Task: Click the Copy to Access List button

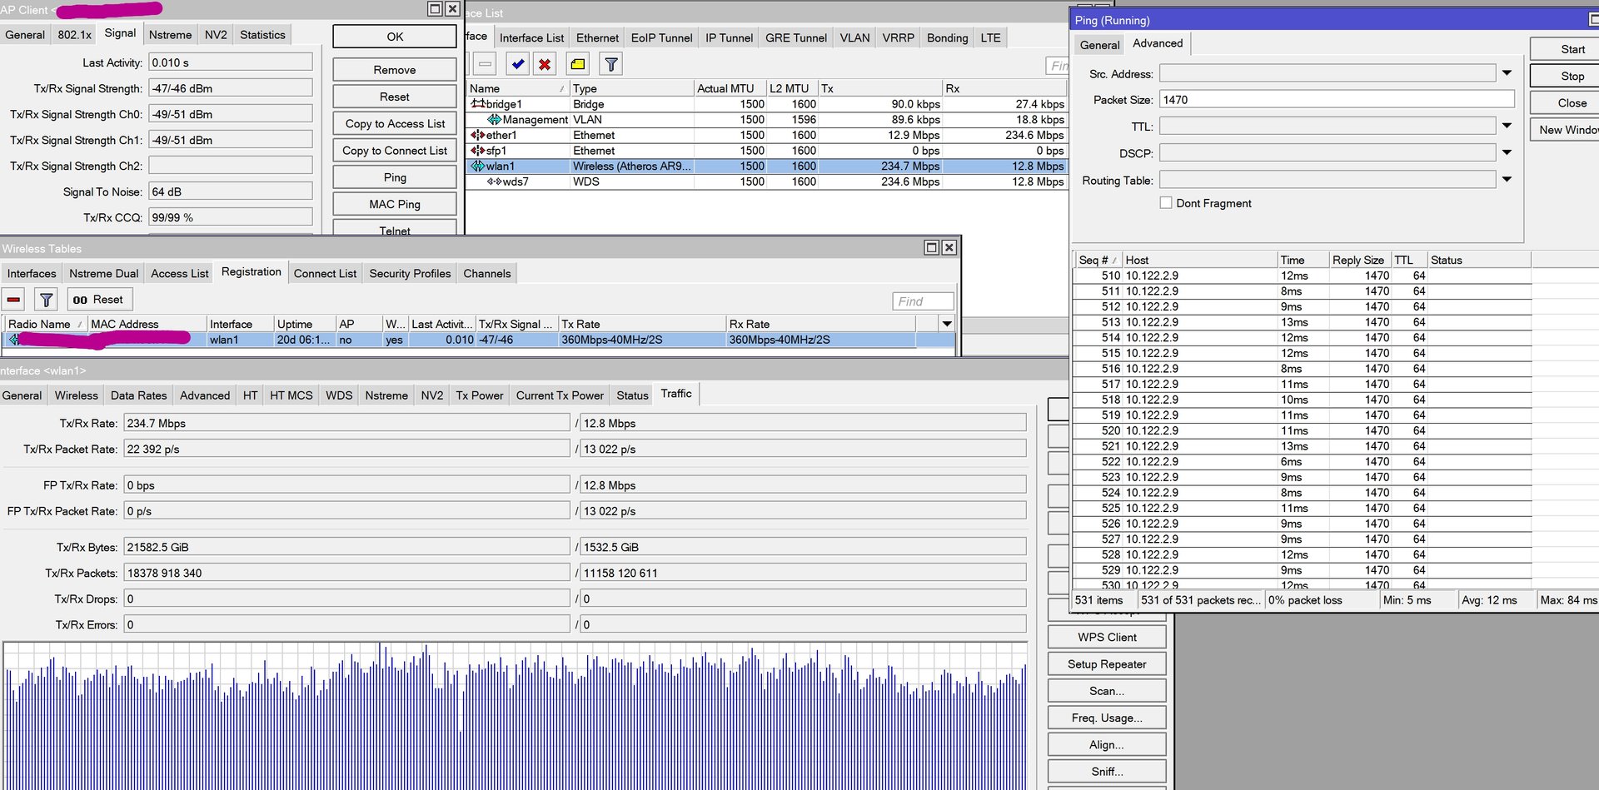Action: 395,123
